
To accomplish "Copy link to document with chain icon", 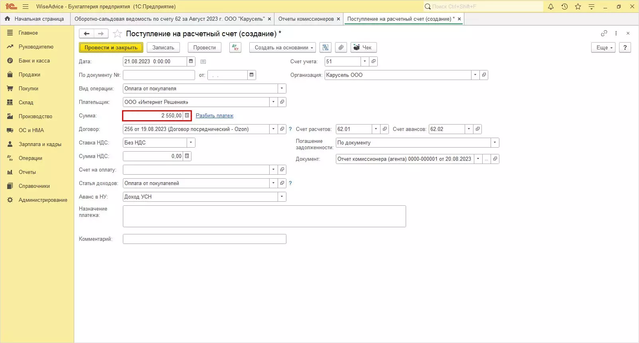I will 604,33.
